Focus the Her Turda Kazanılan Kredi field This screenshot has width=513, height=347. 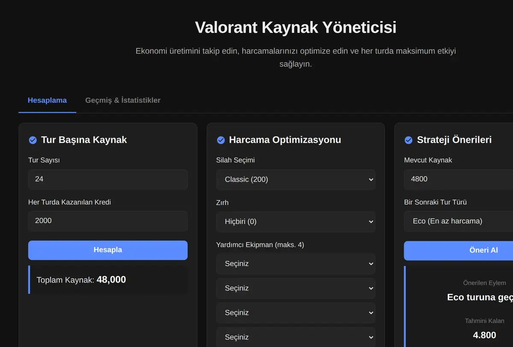pos(108,221)
